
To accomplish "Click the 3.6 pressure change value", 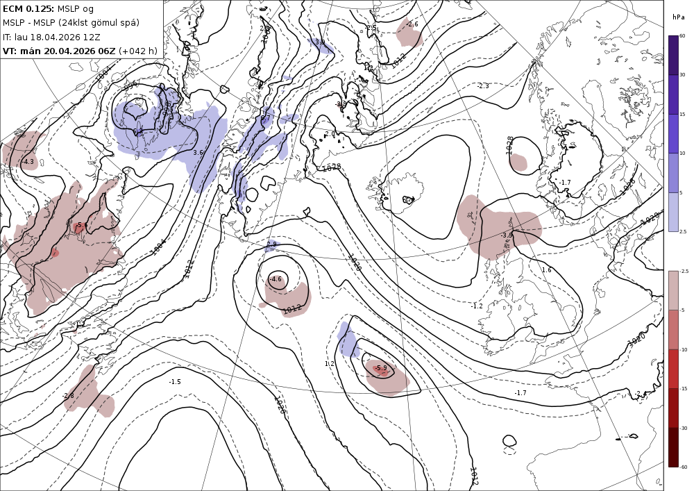I will point(198,152).
